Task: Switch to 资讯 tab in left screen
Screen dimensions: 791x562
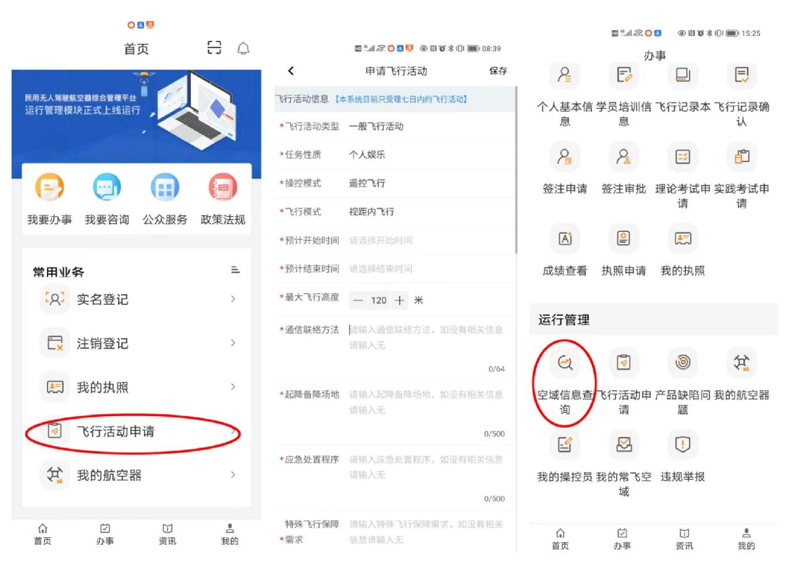Action: pos(167,534)
